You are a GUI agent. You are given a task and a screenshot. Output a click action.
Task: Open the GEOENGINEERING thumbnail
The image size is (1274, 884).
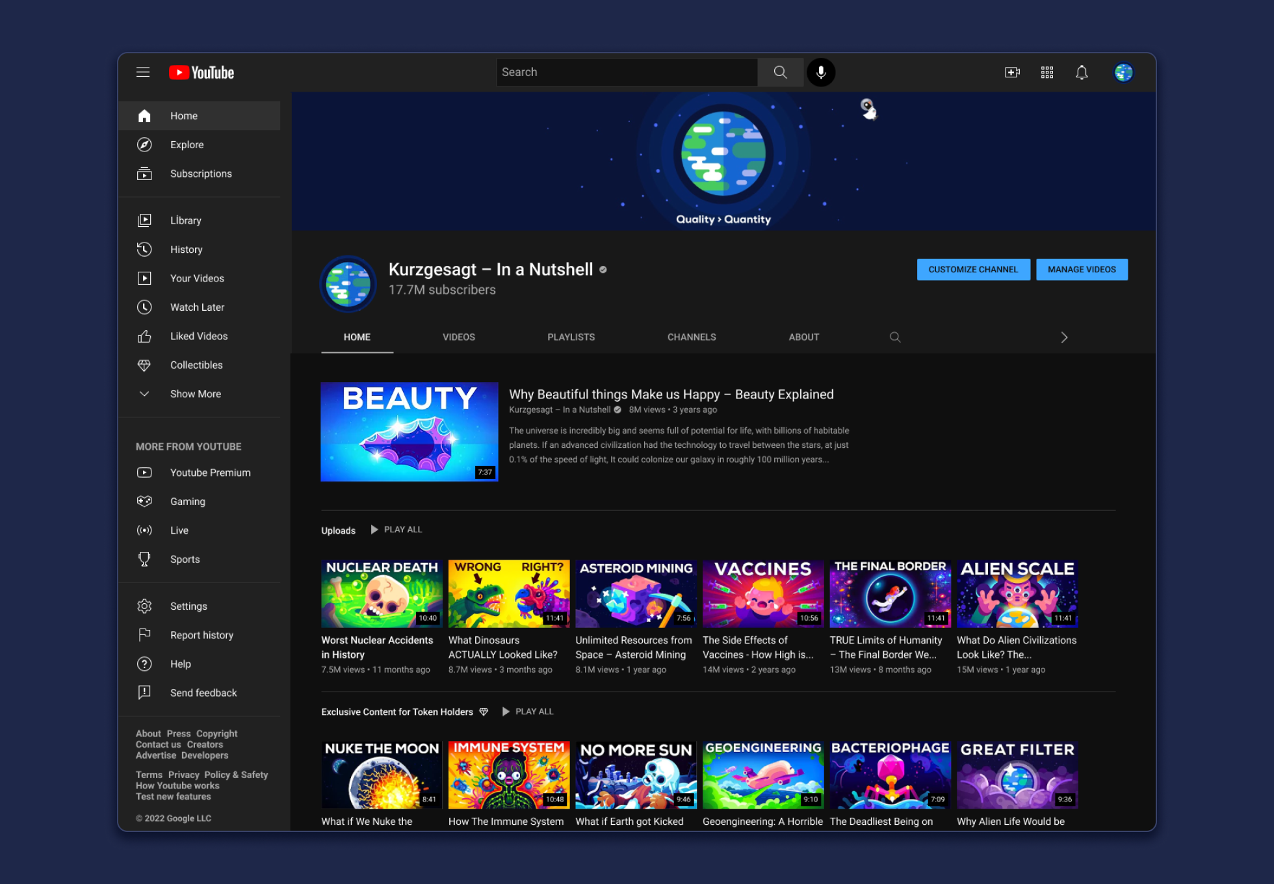(763, 775)
